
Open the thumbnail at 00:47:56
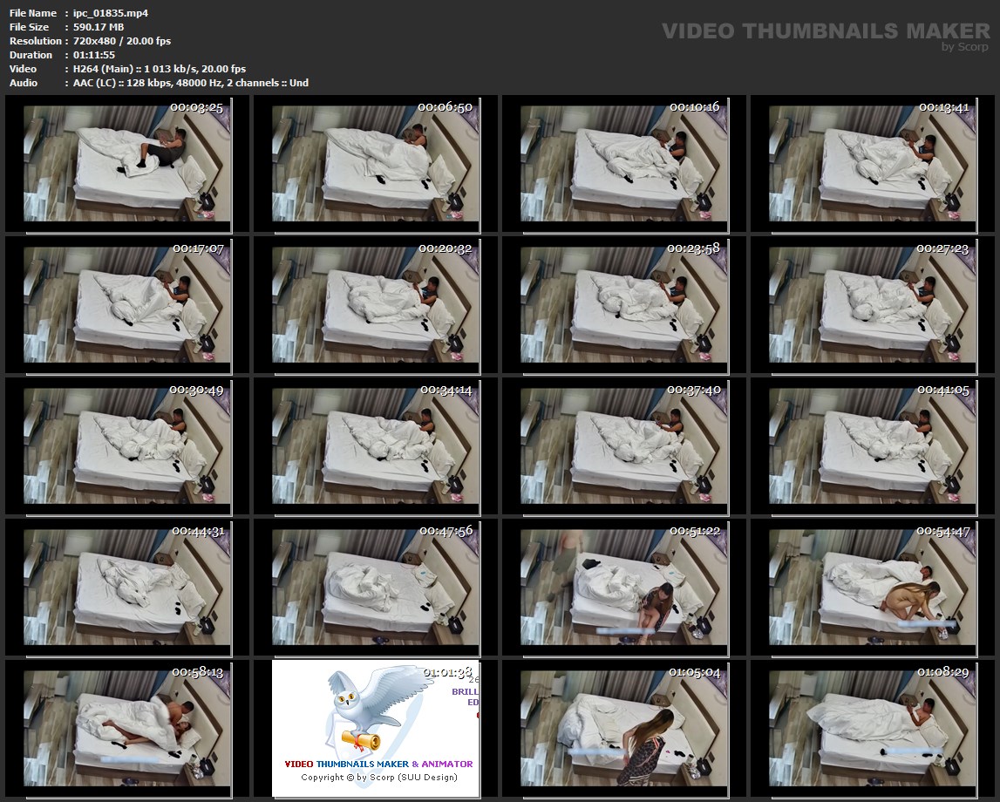[376, 588]
